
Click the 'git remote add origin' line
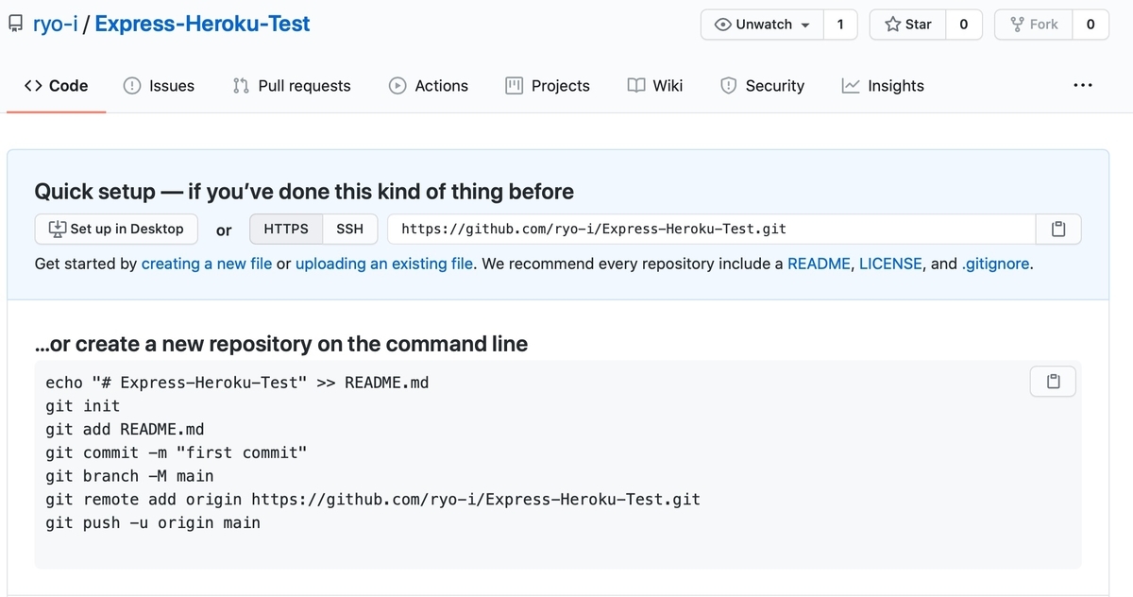(x=373, y=500)
